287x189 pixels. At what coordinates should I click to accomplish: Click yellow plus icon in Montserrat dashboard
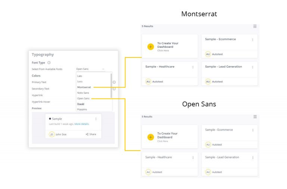[150, 47]
